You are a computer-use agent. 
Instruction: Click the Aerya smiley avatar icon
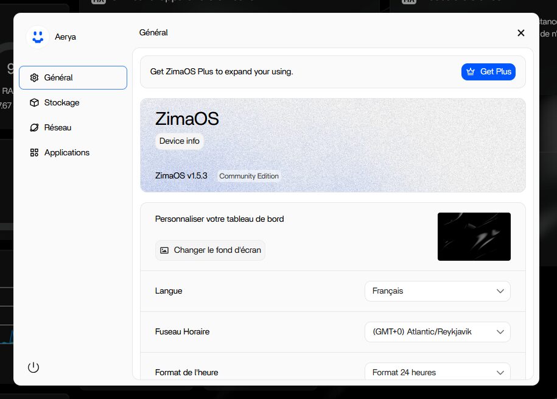coord(37,37)
